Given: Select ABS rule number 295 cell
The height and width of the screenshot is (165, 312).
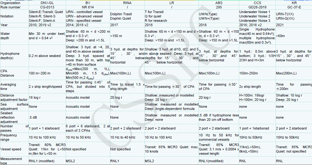Looking at the screenshot, I should pyautogui.click(x=219, y=7).
